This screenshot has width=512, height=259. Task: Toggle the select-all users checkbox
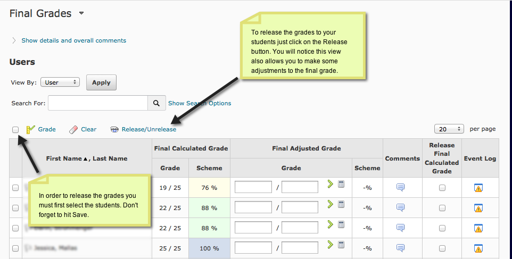pos(15,129)
